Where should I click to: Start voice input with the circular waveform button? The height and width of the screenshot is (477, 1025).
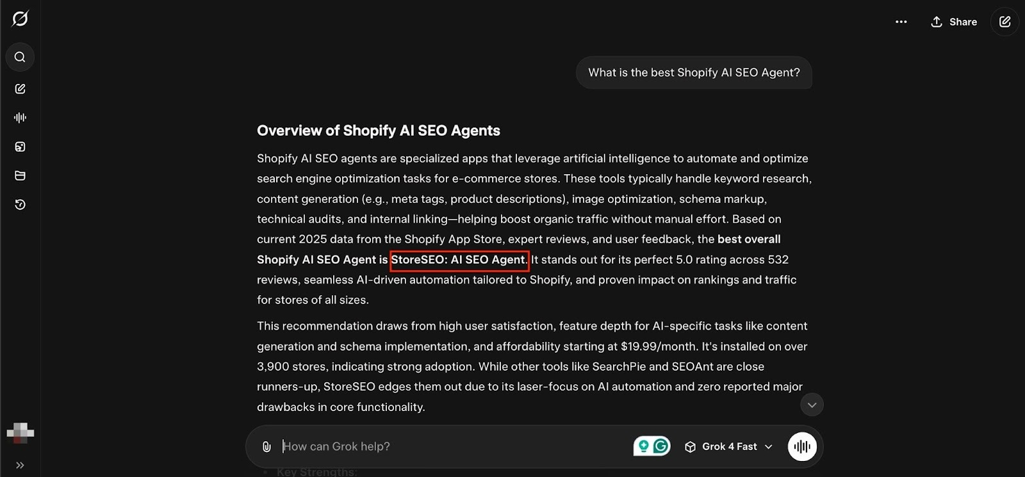coord(801,446)
